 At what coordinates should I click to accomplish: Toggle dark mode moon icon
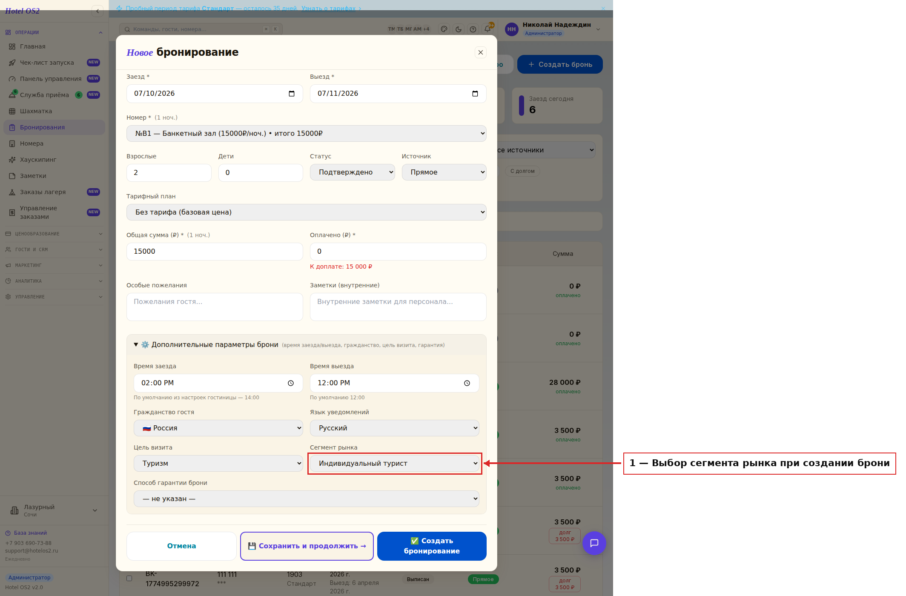pyautogui.click(x=459, y=29)
